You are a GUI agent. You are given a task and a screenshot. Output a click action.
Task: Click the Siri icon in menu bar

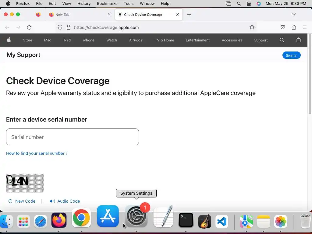tap(258, 4)
